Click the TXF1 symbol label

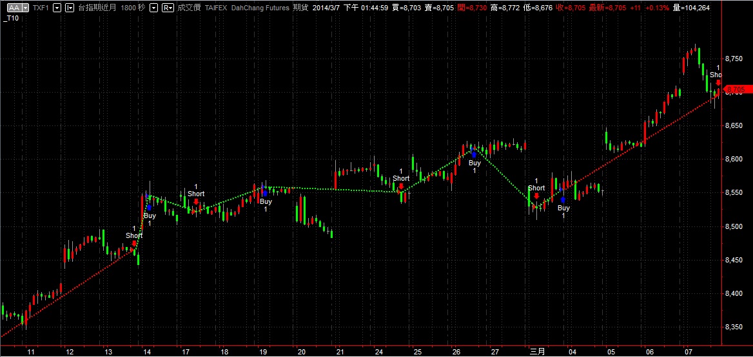41,8
